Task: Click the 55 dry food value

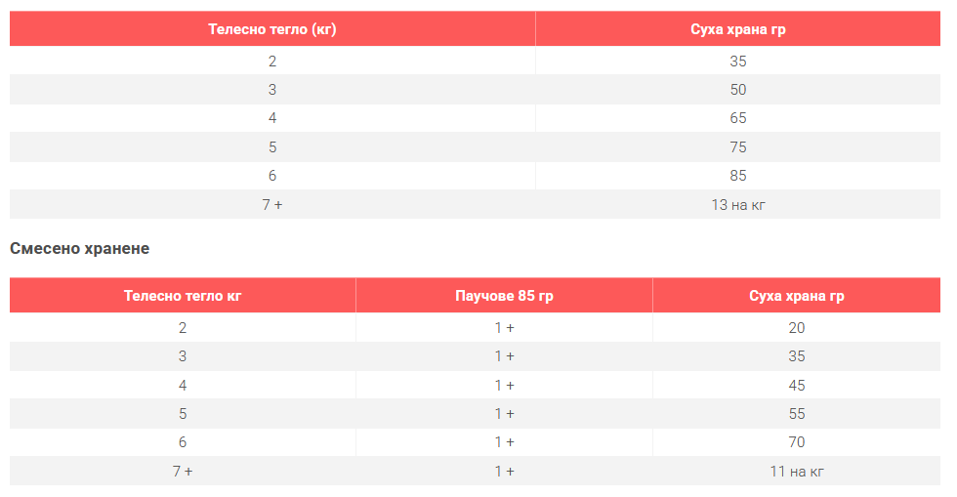Action: point(796,414)
